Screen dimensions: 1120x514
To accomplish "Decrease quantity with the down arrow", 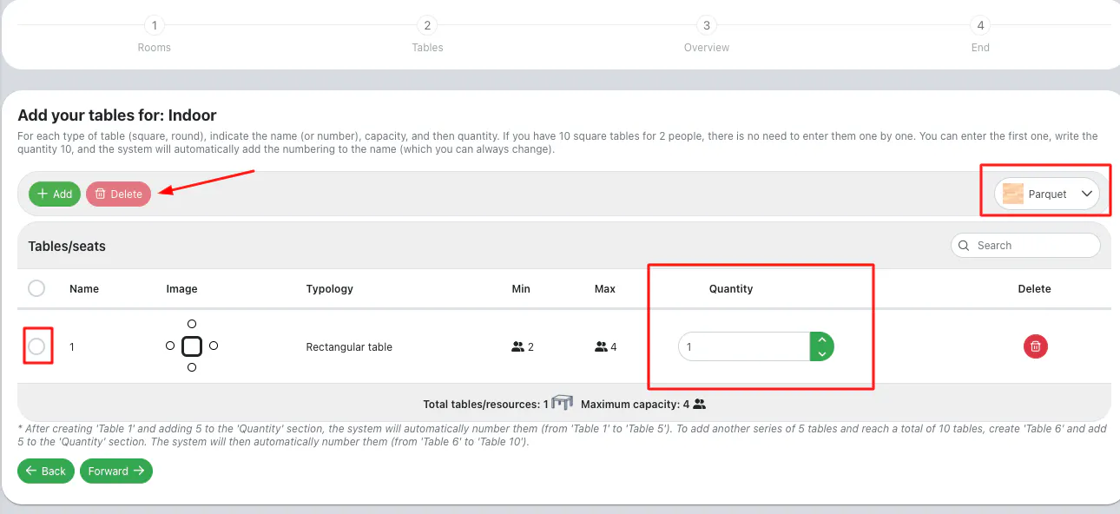I will (821, 354).
